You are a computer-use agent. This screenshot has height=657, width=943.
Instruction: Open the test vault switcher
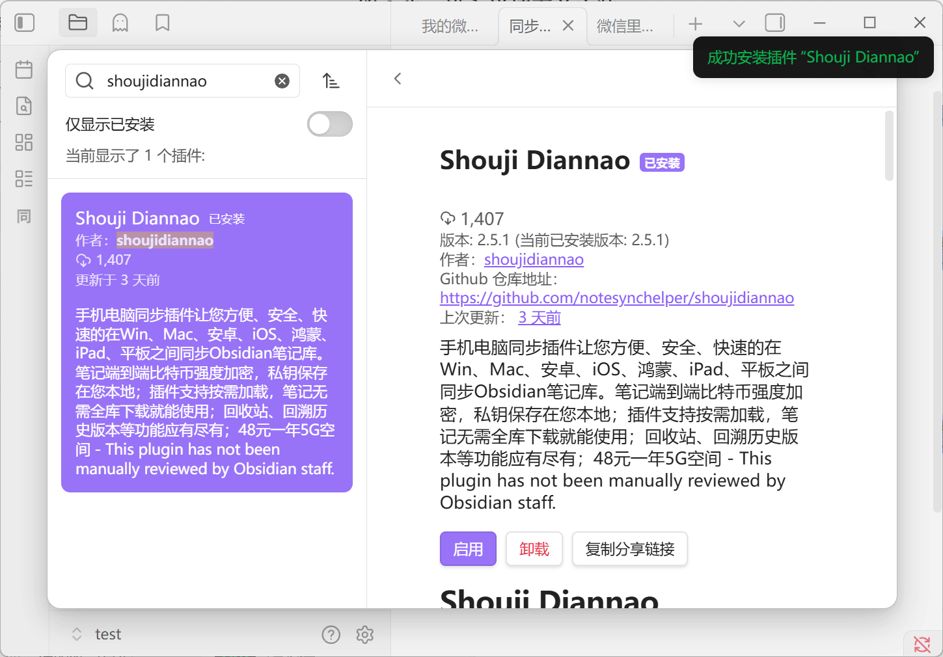coord(96,634)
